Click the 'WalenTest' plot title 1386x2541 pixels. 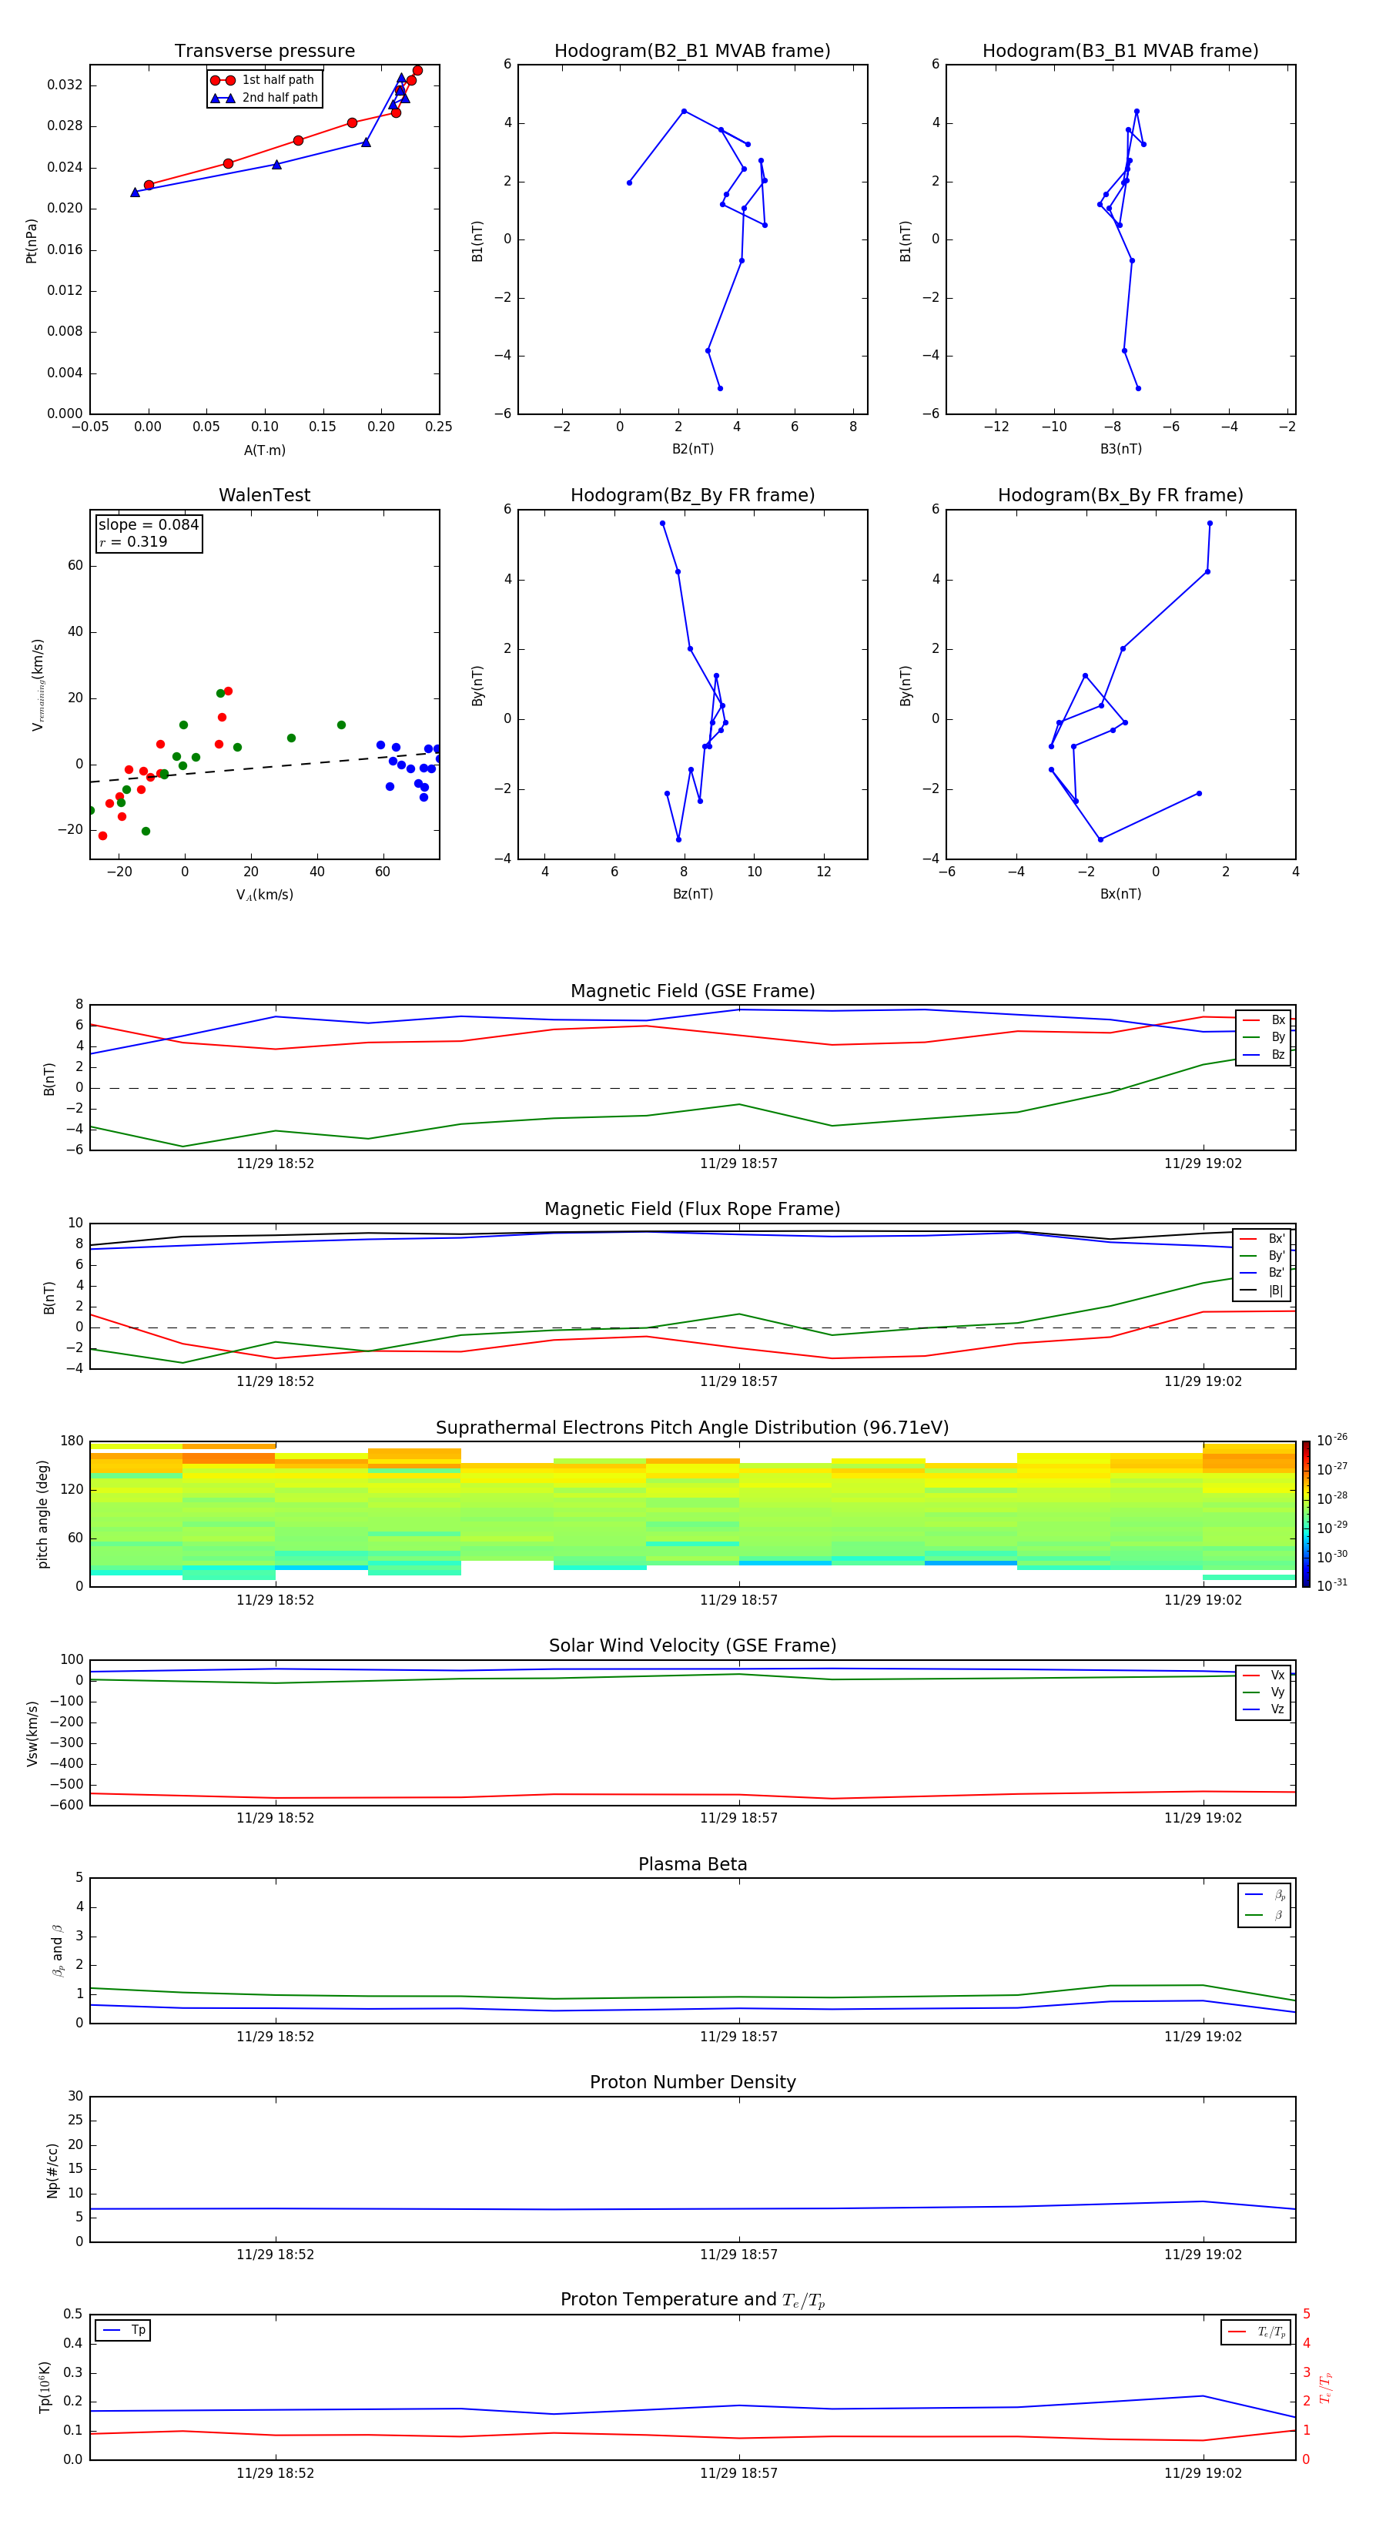click(264, 495)
